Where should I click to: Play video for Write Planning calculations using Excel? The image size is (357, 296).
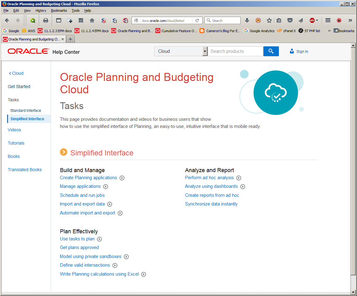click(144, 274)
